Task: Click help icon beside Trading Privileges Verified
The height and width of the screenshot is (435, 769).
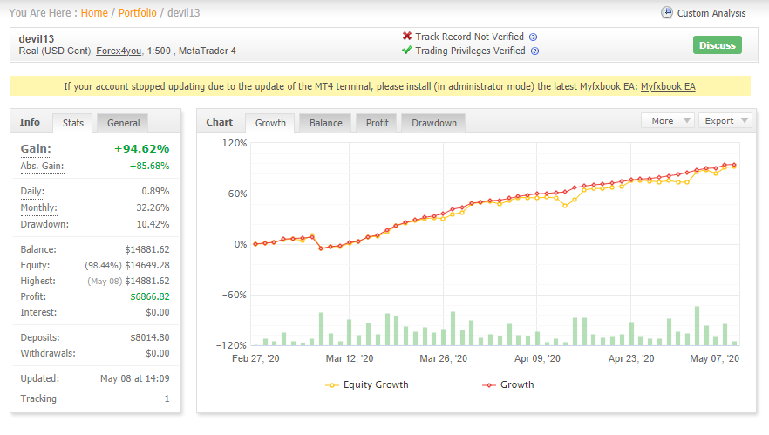Action: [535, 51]
